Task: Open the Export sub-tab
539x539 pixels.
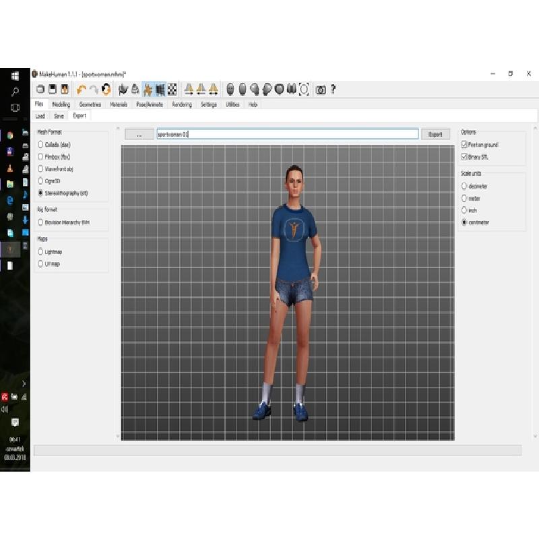Action: [80, 115]
